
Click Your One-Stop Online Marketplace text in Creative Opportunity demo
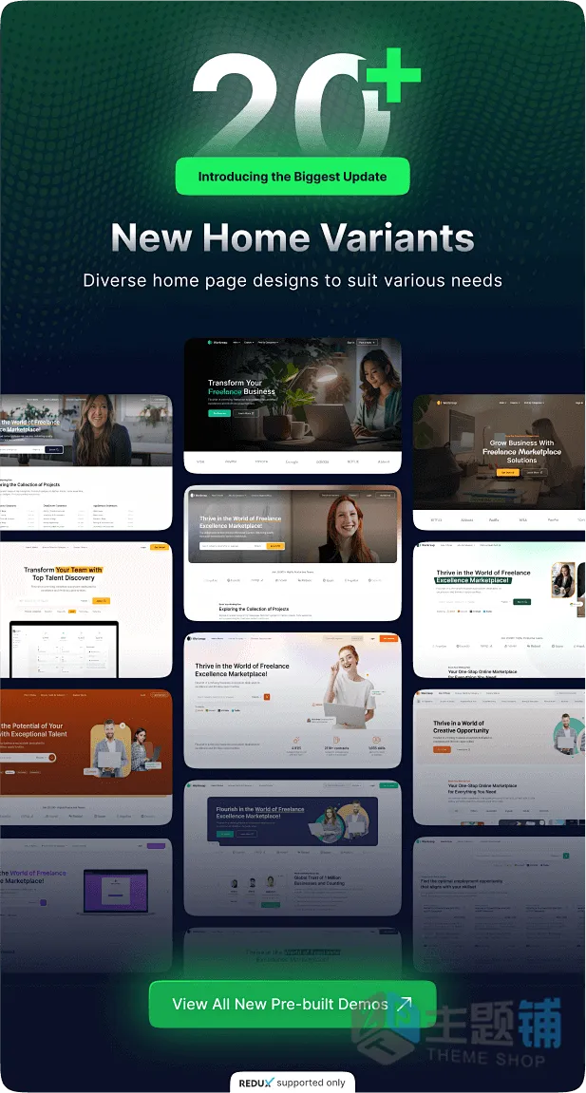(x=482, y=787)
